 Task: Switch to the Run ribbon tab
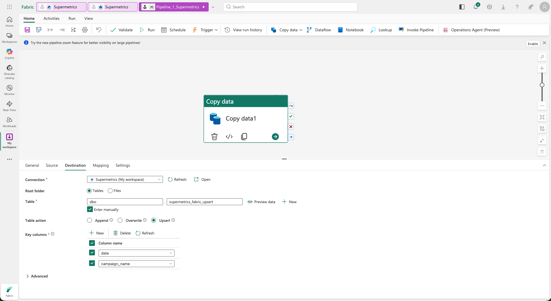point(72,18)
